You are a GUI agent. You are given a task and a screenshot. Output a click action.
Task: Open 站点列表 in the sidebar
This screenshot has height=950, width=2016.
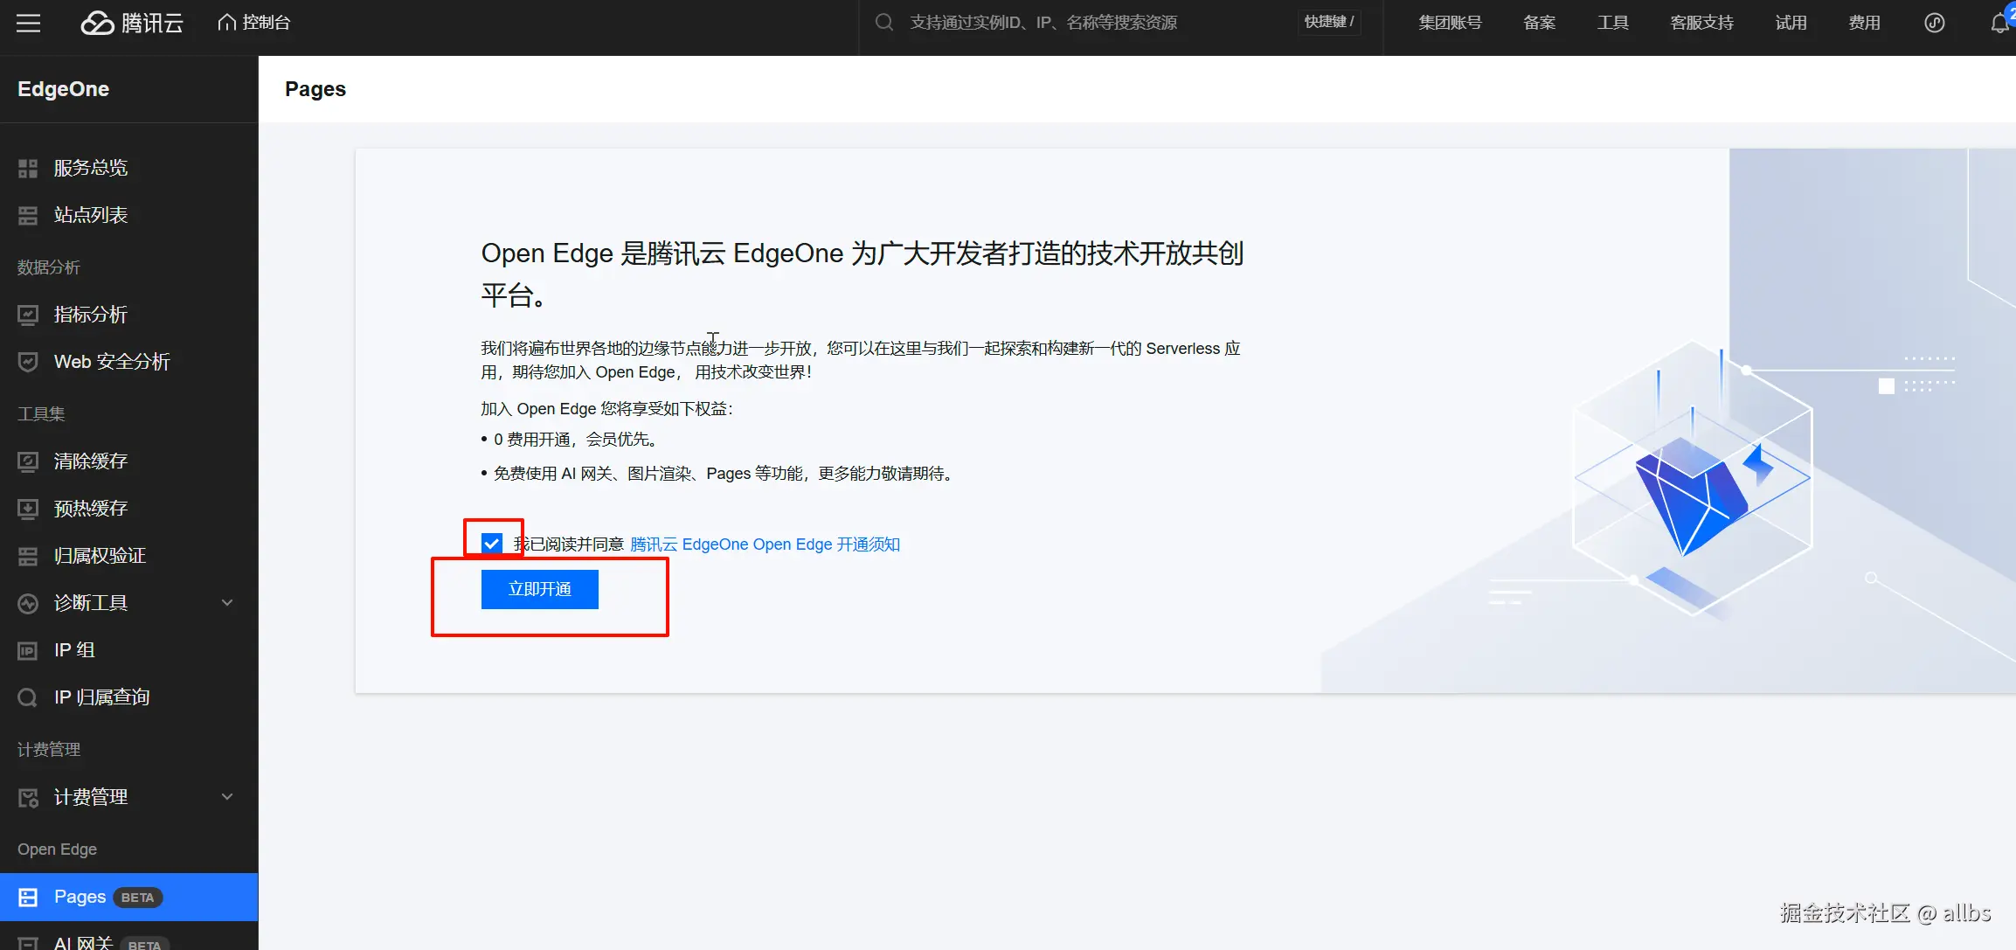click(x=90, y=214)
